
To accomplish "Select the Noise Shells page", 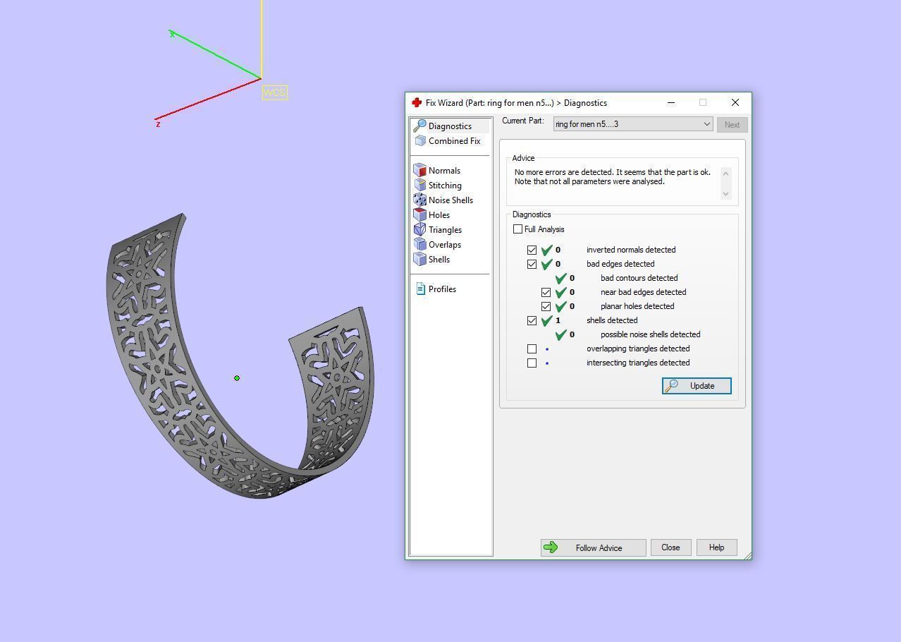I will point(450,200).
